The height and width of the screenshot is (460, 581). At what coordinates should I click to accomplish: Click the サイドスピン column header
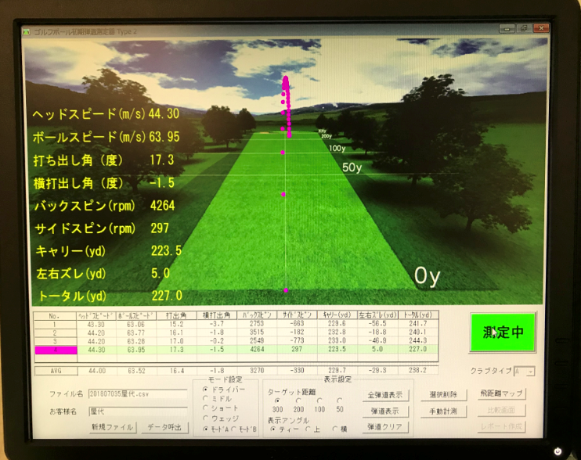[x=297, y=315]
